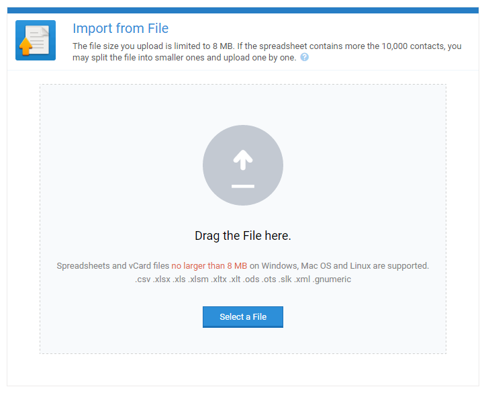Click the file size limit description text

(267, 52)
